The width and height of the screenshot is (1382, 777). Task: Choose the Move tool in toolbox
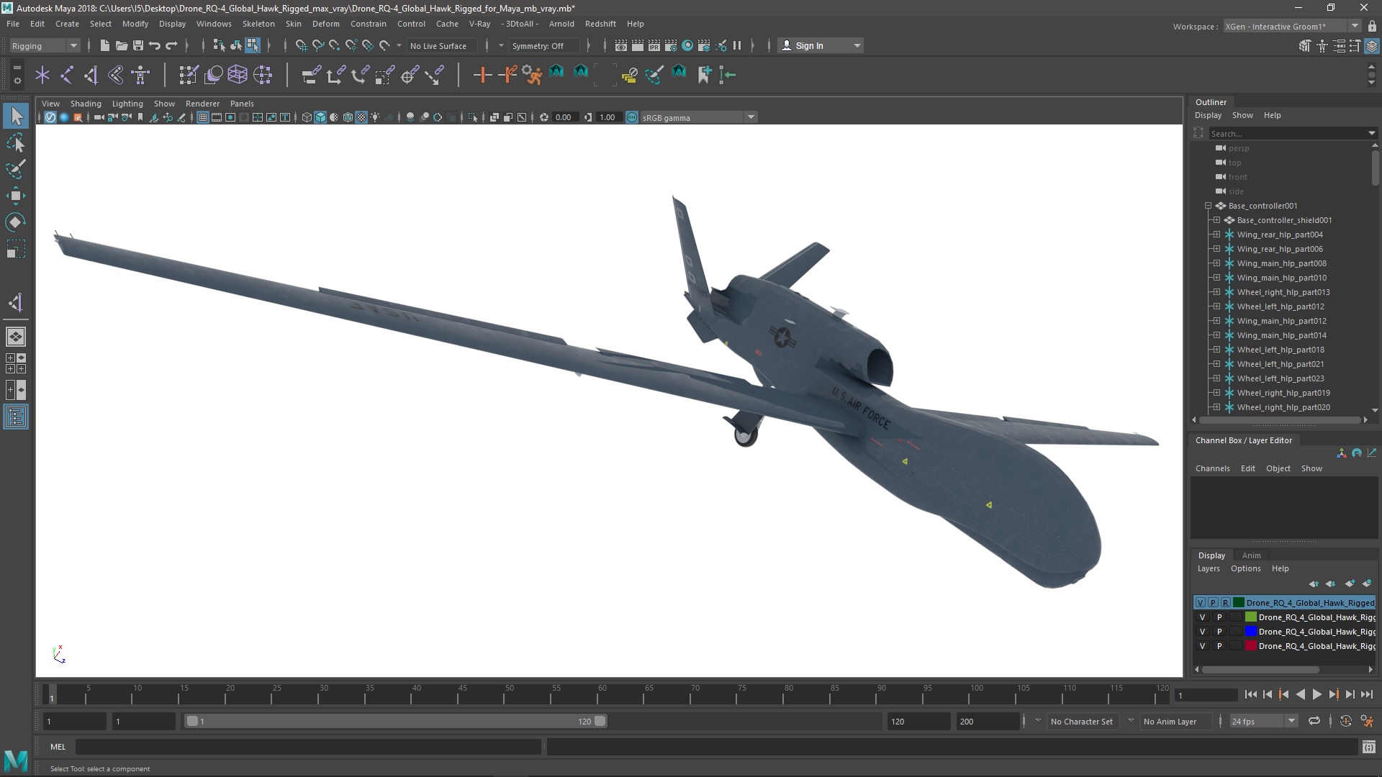pyautogui.click(x=16, y=196)
